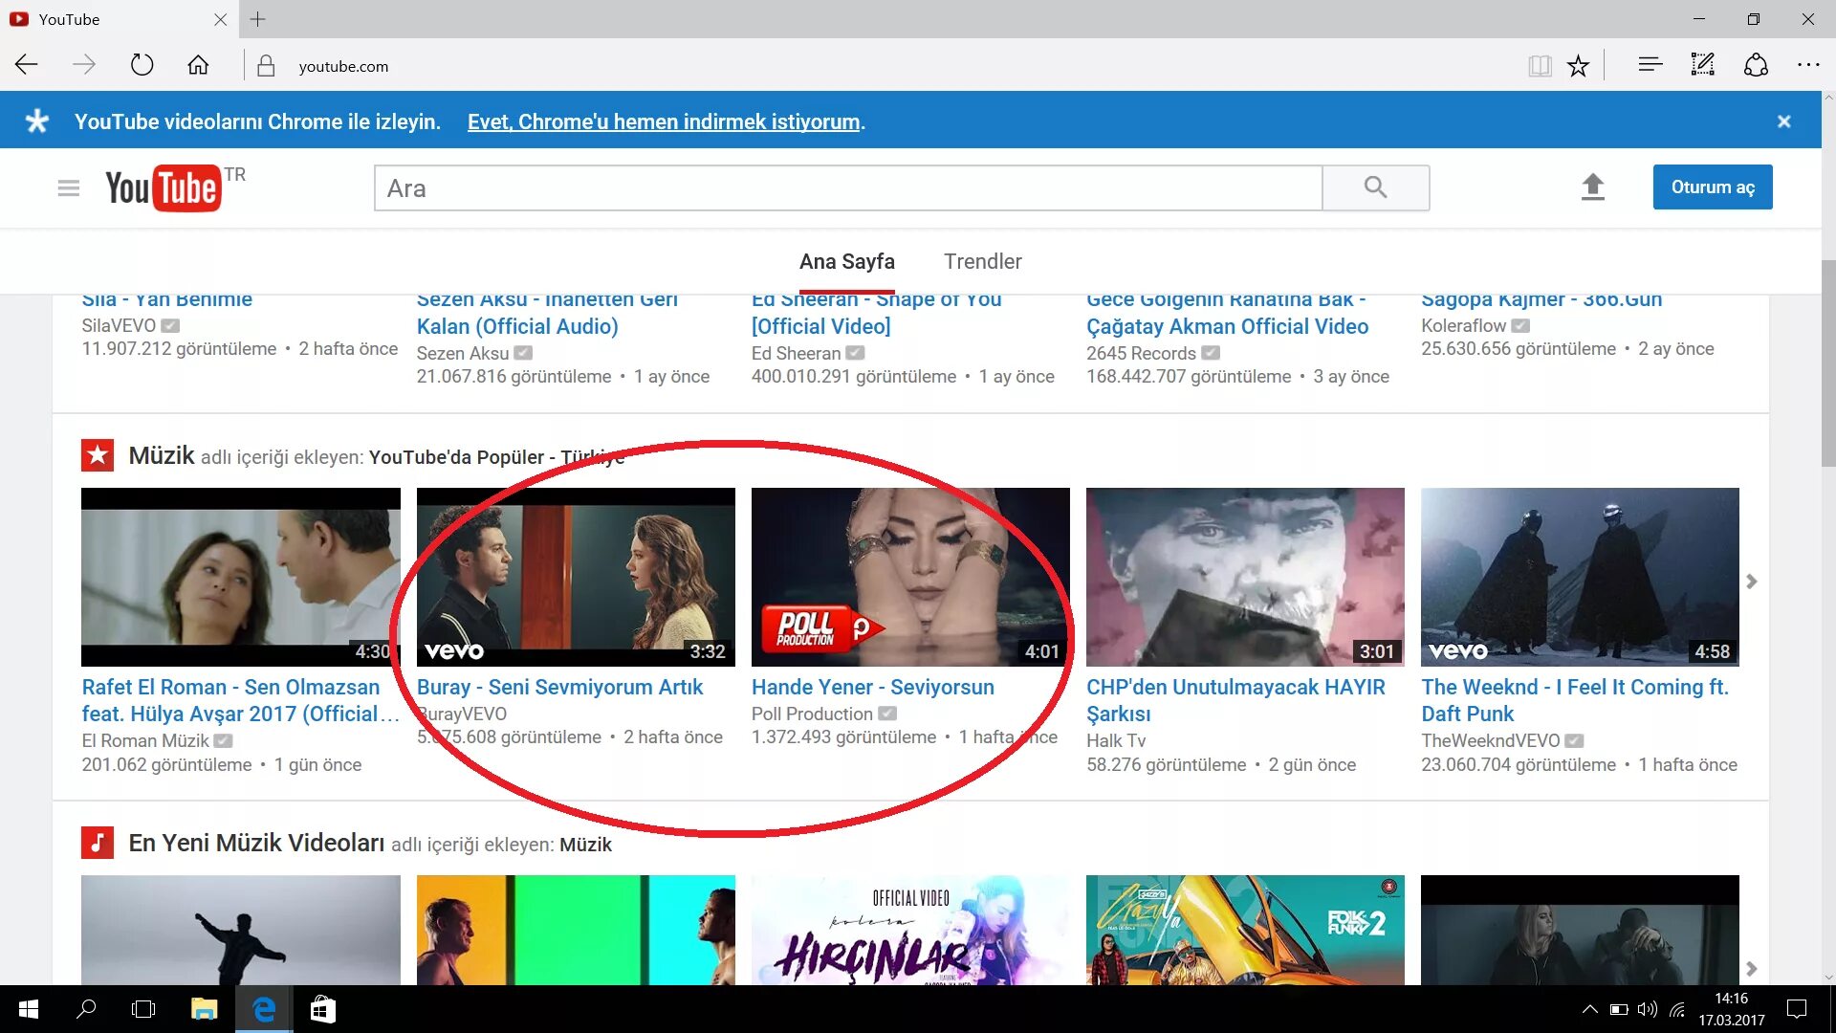
Task: Show next videos in En Yeni Müzik row
Action: [1752, 968]
